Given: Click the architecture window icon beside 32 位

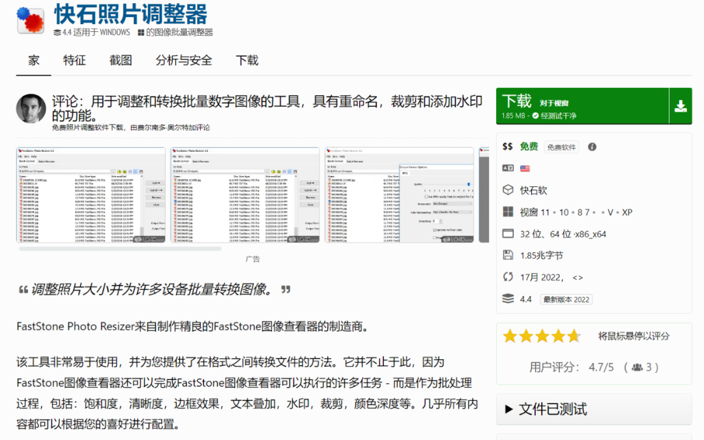Looking at the screenshot, I should (x=508, y=233).
